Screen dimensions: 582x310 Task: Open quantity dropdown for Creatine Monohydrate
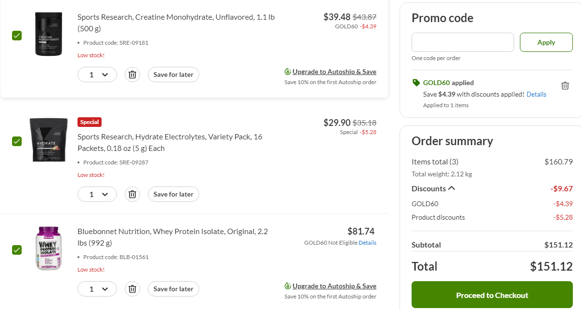[97, 74]
